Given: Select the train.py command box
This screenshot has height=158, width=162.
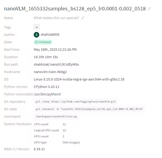Looking at the screenshot, I should point(56,117).
